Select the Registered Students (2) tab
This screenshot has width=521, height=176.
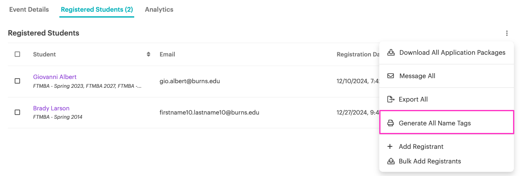point(97,9)
